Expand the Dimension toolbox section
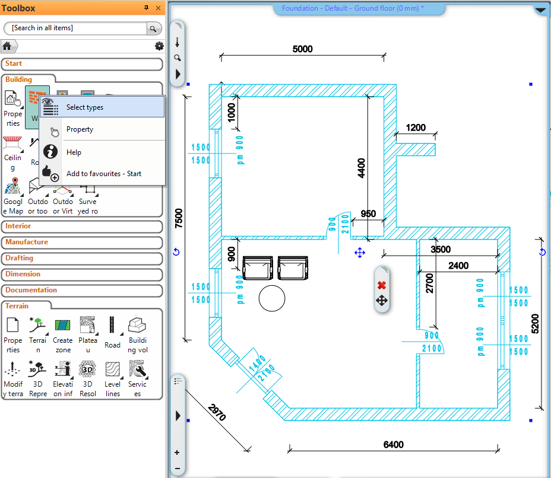 tap(82, 275)
